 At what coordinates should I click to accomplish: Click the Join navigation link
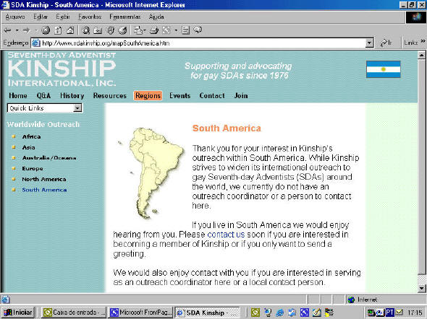pyautogui.click(x=241, y=95)
